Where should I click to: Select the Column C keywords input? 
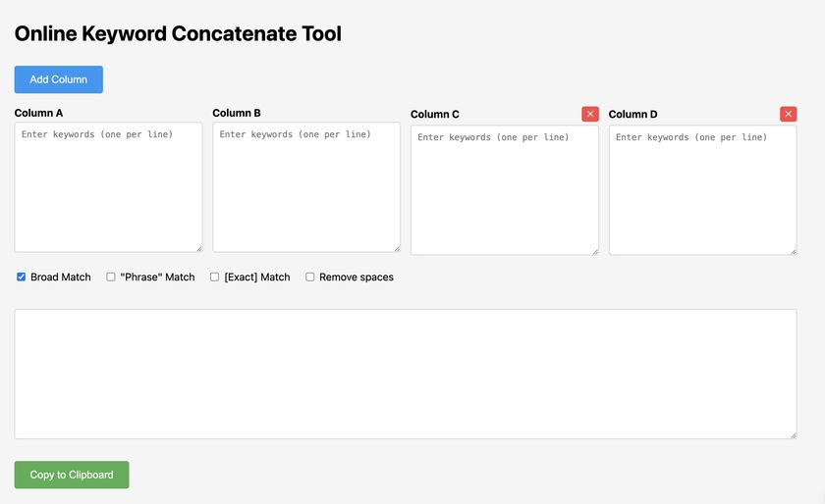pos(505,190)
